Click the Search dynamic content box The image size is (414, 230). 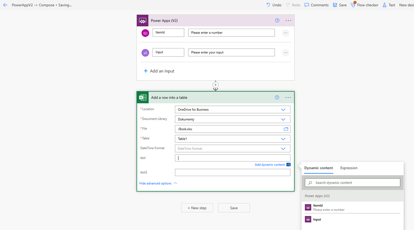(x=352, y=183)
